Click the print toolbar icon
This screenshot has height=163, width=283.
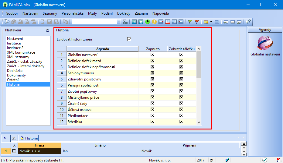coord(20,22)
